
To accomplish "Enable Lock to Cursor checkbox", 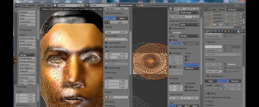I will coord(106,43).
